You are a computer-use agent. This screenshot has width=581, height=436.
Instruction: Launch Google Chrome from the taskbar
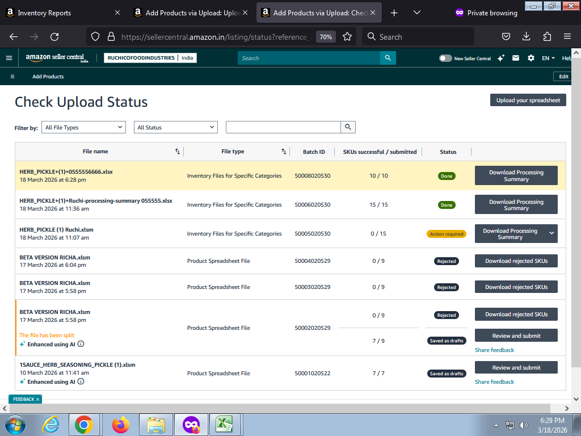[84, 425]
